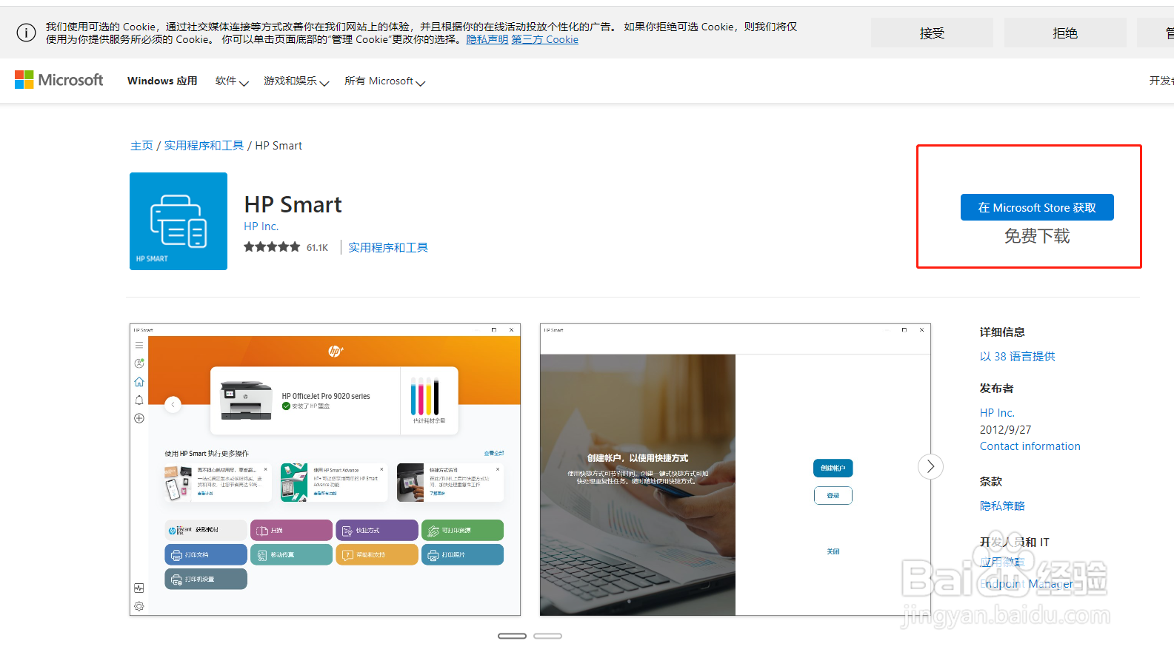Image resolution: width=1174 pixels, height=655 pixels.
Task: Open the 第三方 Cookie link
Action: [x=545, y=39]
